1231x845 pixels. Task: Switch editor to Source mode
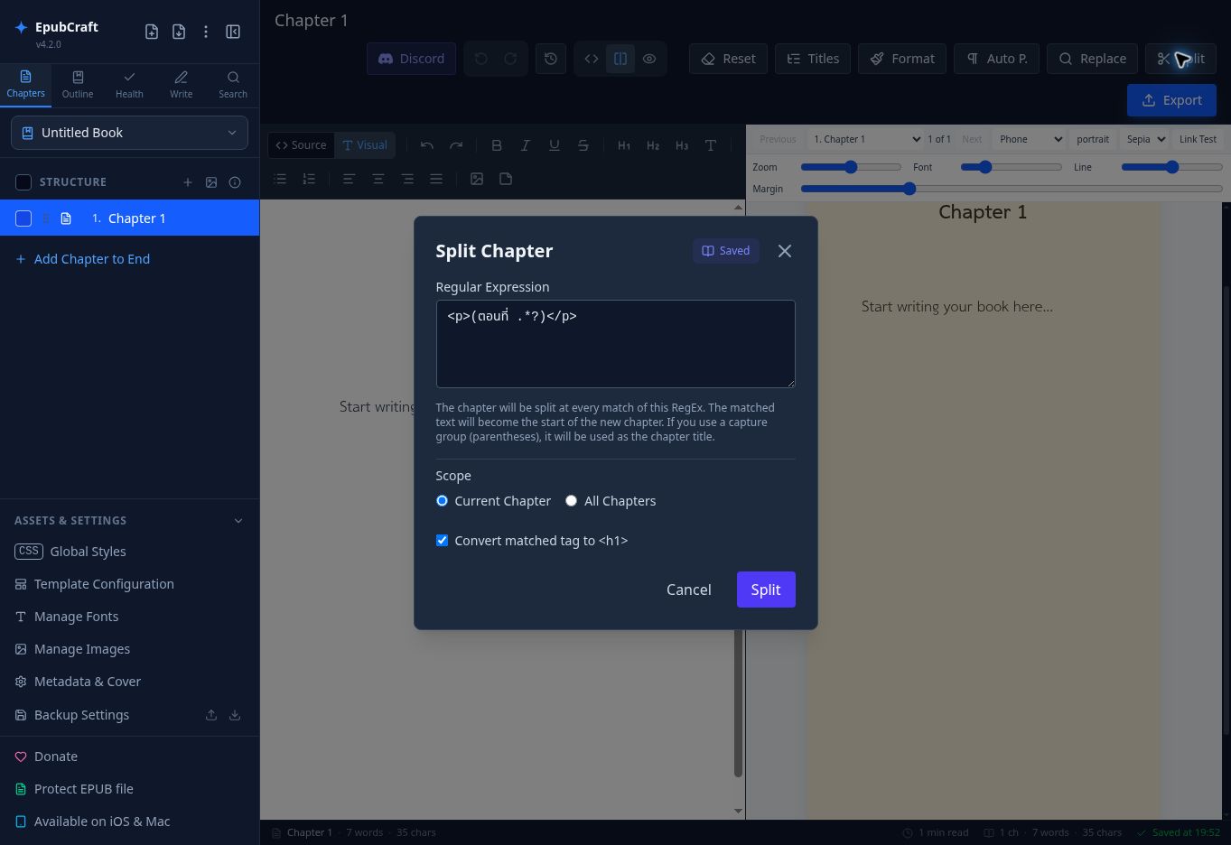pyautogui.click(x=301, y=145)
